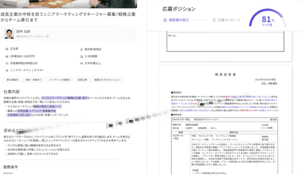
Task: Click the 勤務条件 section heading
Action: pyautogui.click(x=11, y=167)
